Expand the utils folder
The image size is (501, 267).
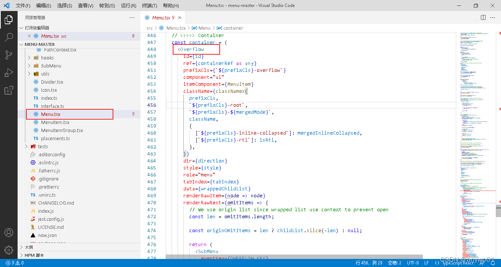(45, 74)
